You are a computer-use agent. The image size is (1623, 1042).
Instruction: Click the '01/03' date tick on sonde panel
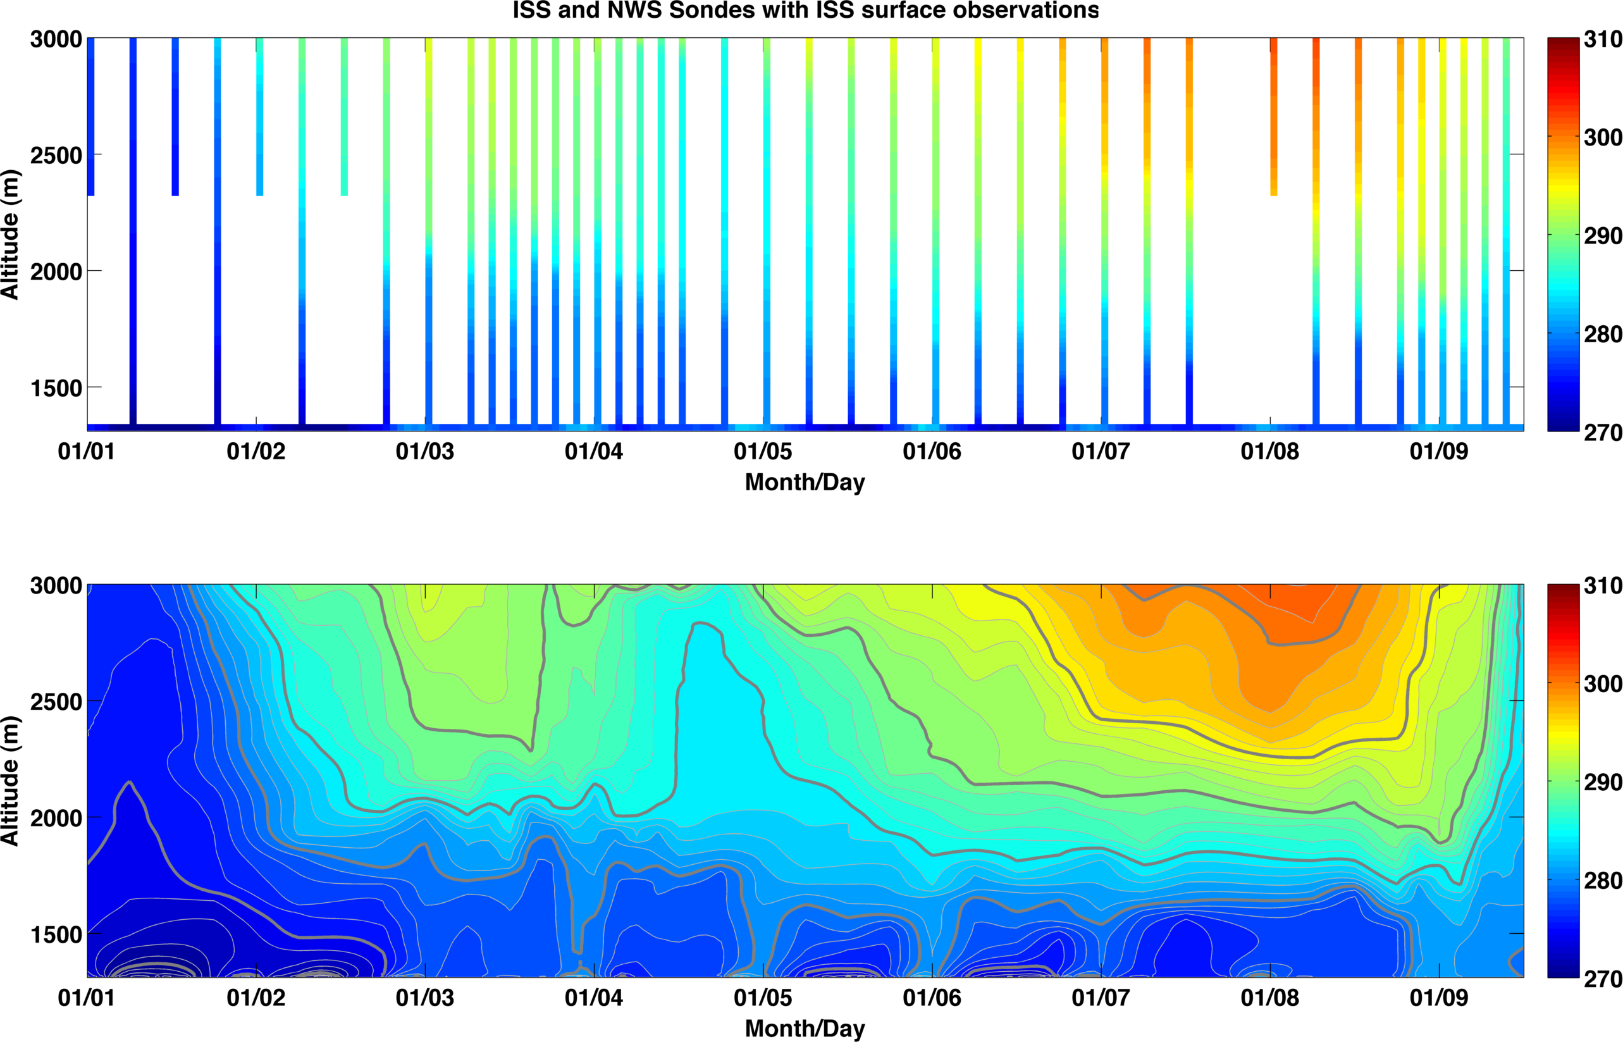(424, 451)
